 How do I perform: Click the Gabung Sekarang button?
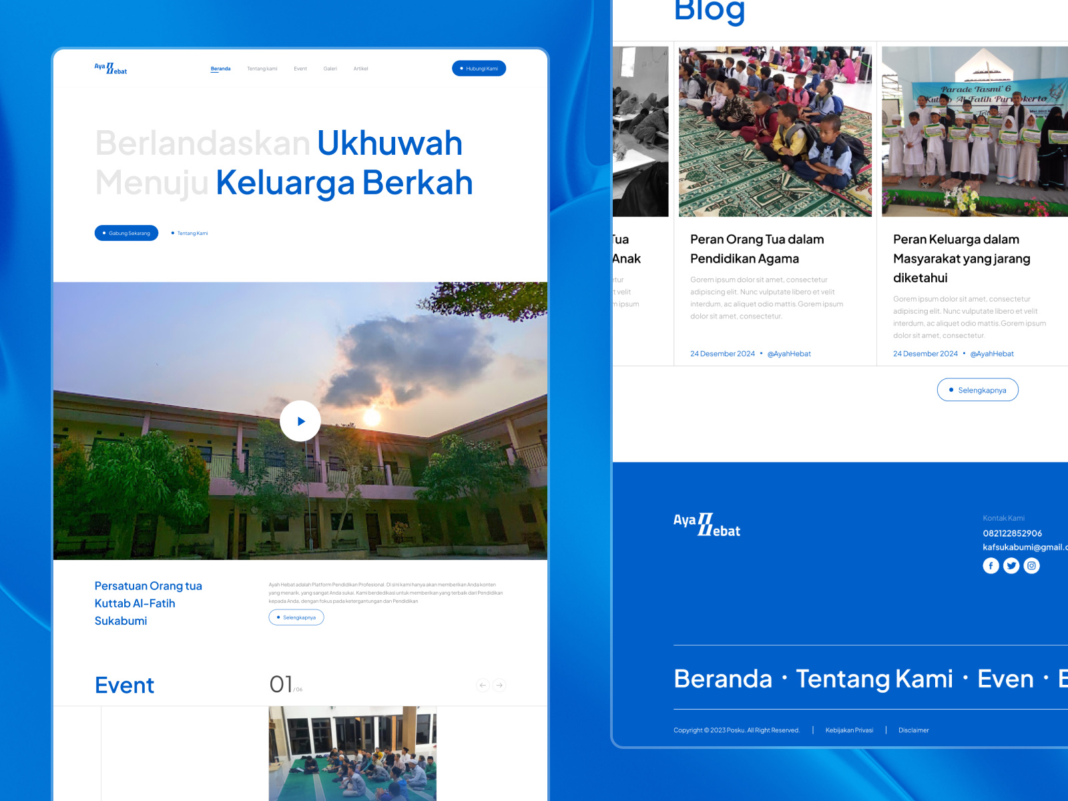126,233
